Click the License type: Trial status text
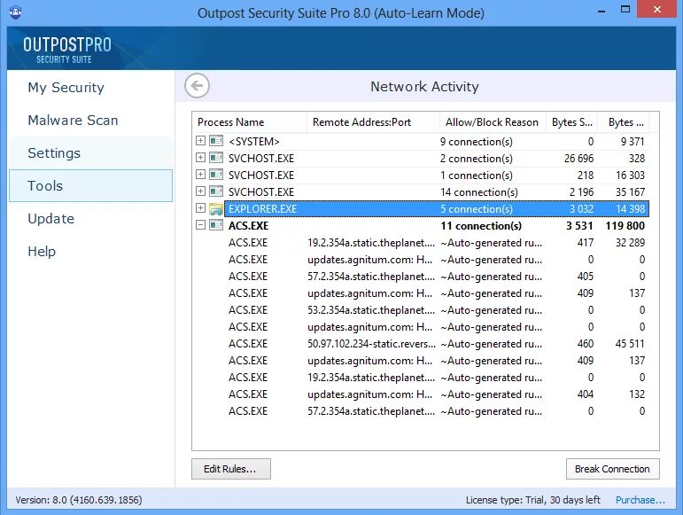 [x=532, y=500]
